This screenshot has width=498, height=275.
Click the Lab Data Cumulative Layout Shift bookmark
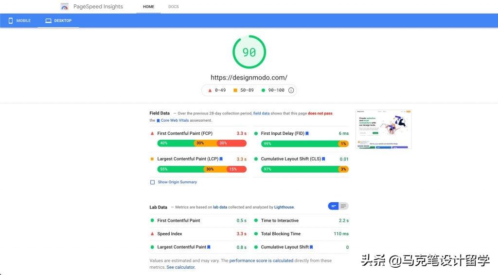[x=311, y=247]
